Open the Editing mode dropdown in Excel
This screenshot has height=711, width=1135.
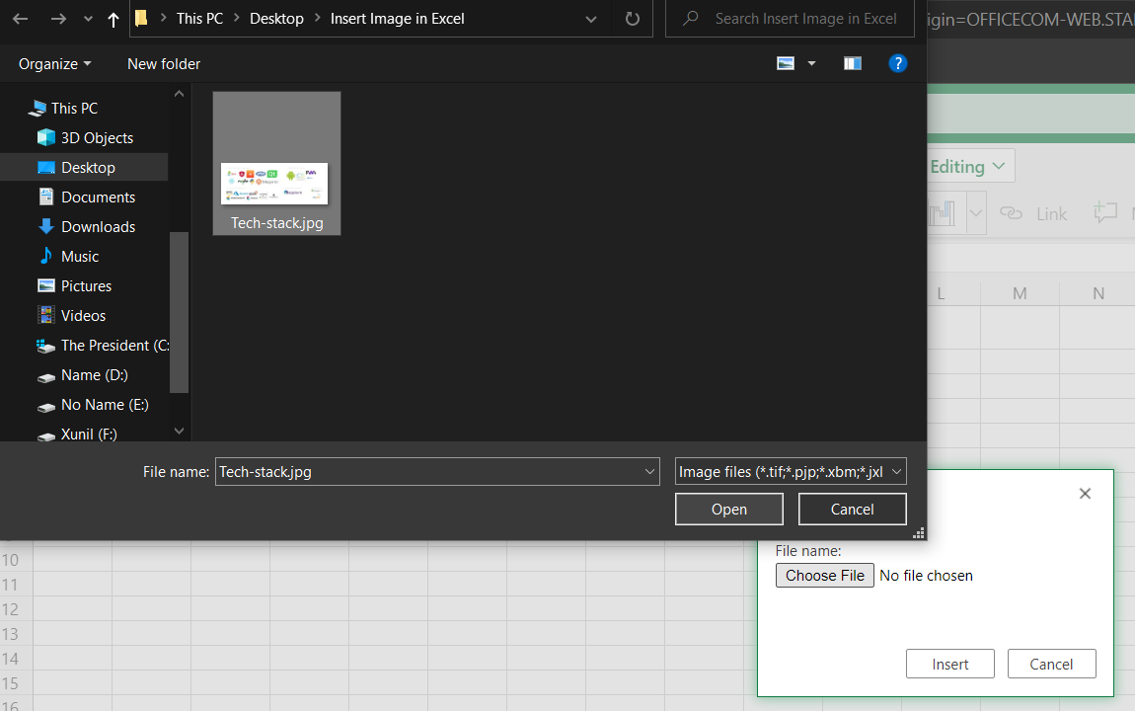(x=970, y=167)
